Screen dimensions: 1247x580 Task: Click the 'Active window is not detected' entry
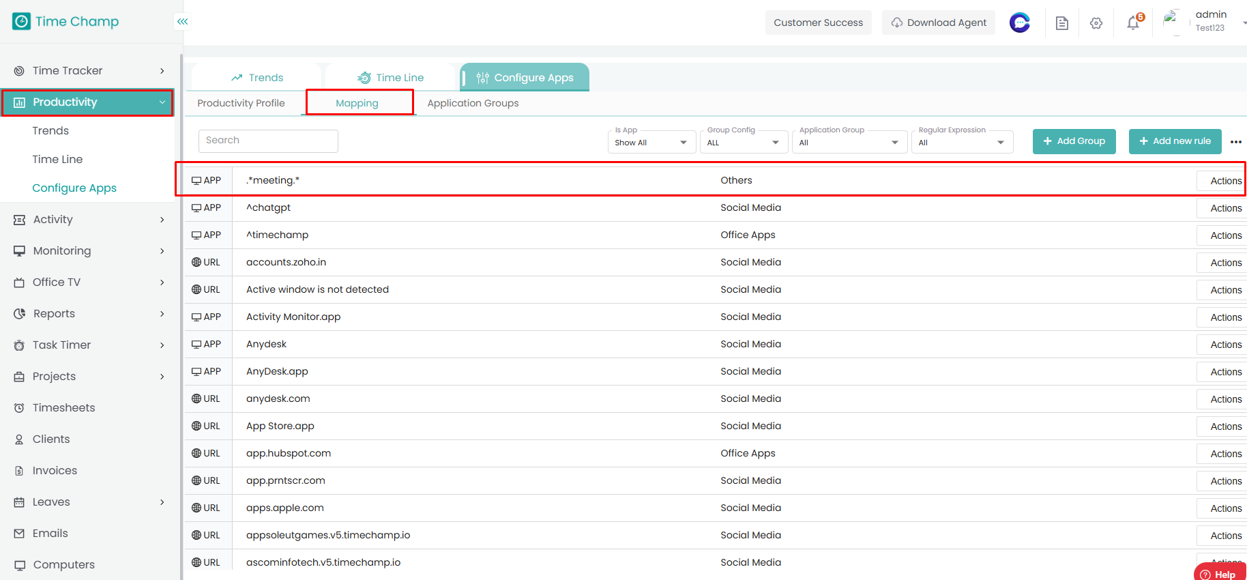[x=317, y=289]
